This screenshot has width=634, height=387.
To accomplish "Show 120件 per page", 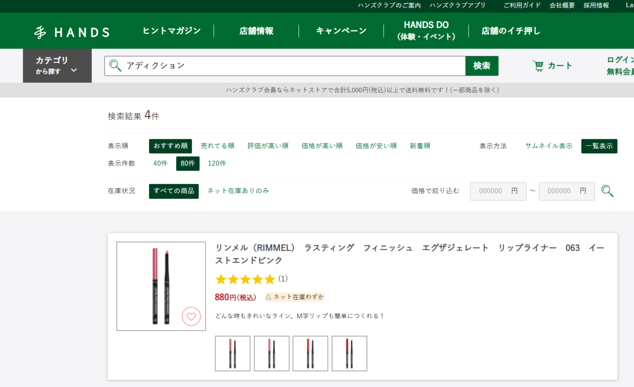I will coord(217,164).
